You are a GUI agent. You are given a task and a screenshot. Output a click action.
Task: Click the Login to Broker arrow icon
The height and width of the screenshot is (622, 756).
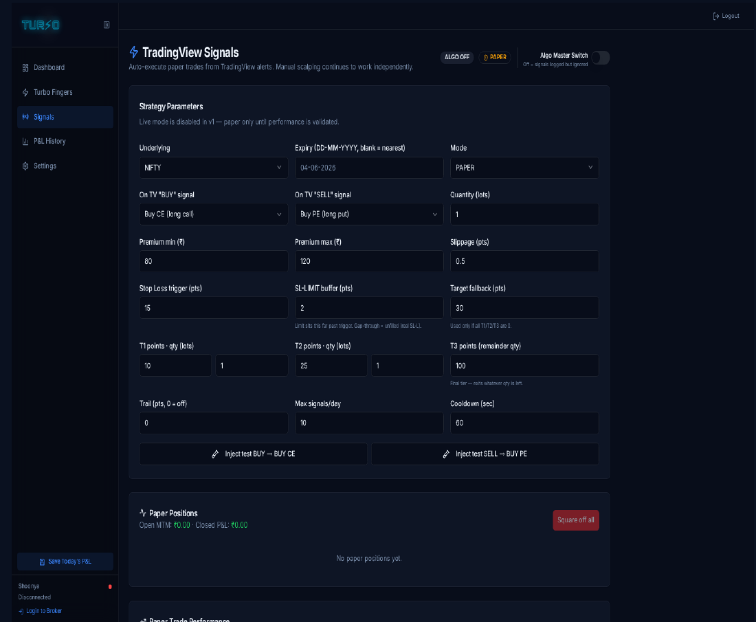[x=21, y=612]
